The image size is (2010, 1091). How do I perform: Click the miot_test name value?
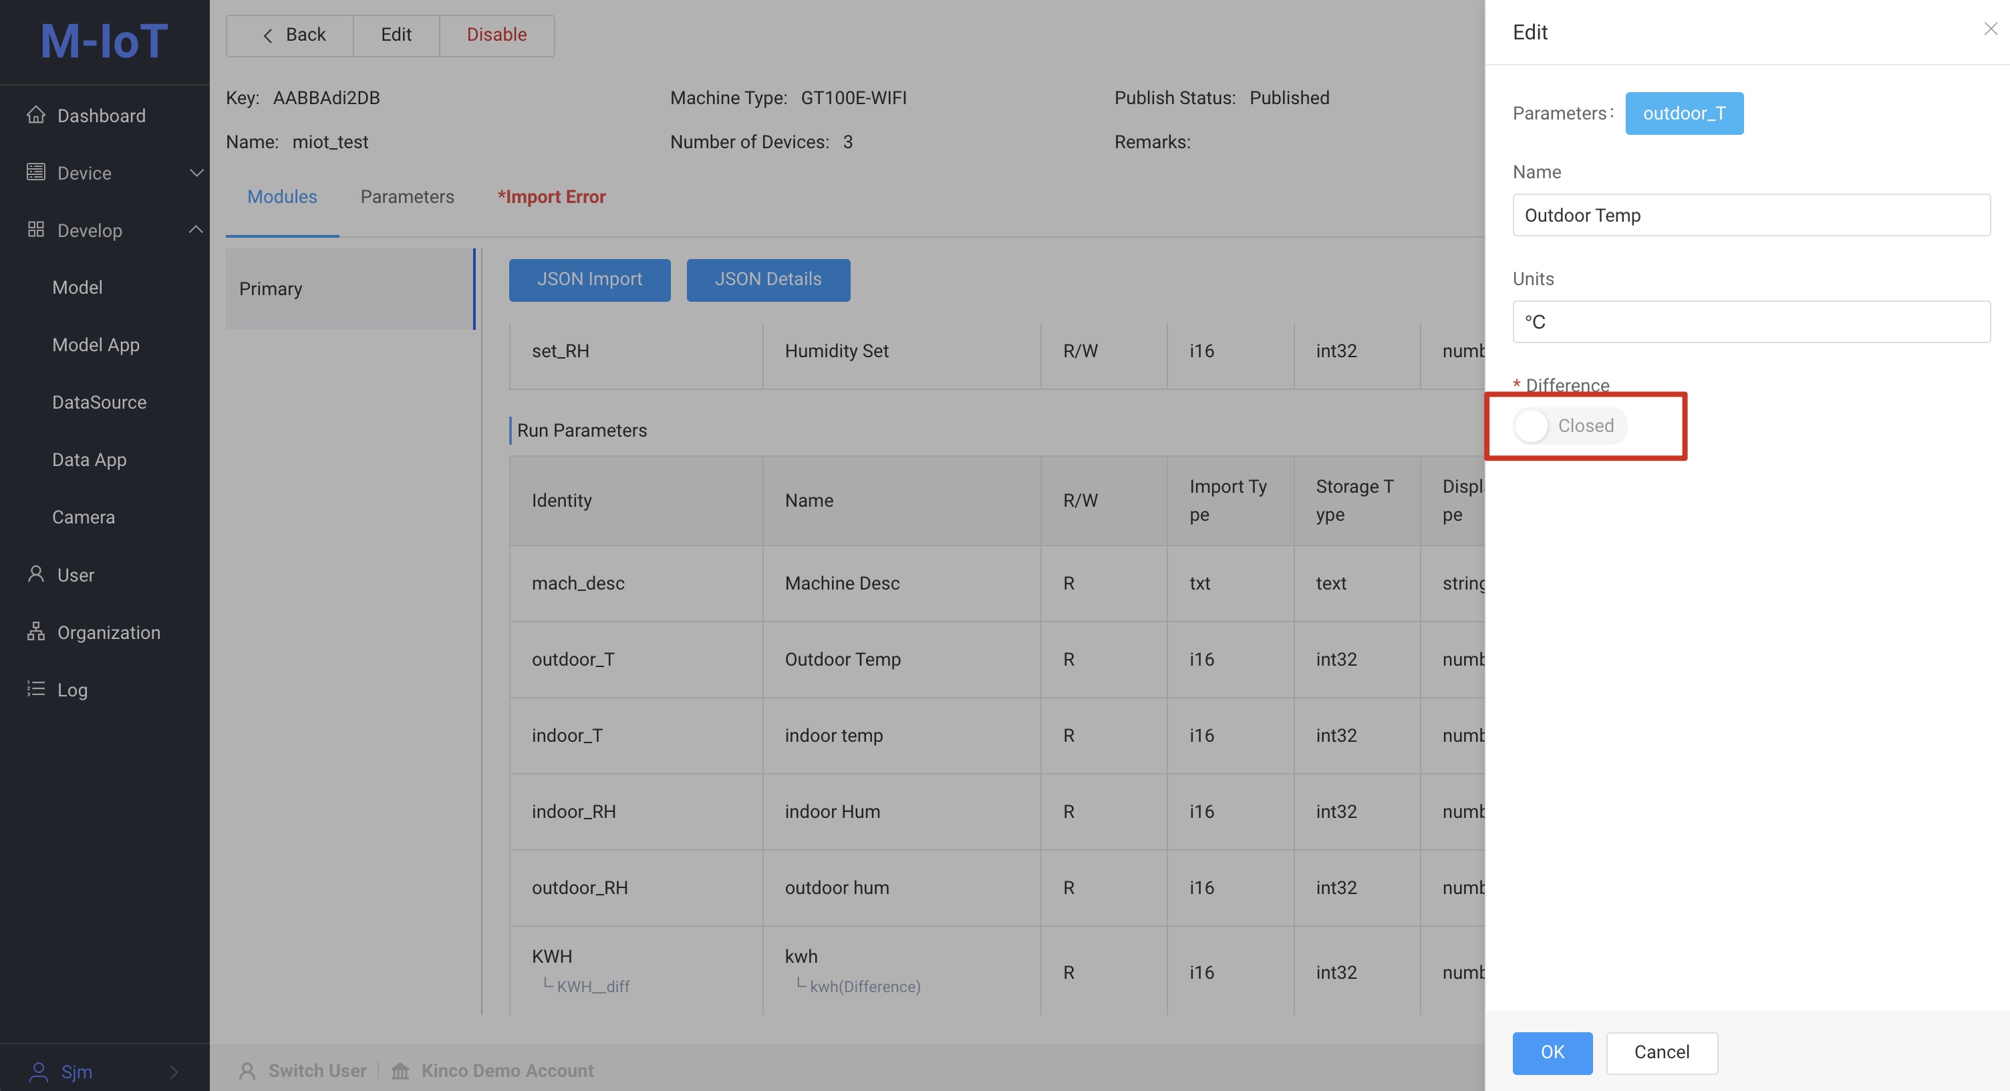330,142
